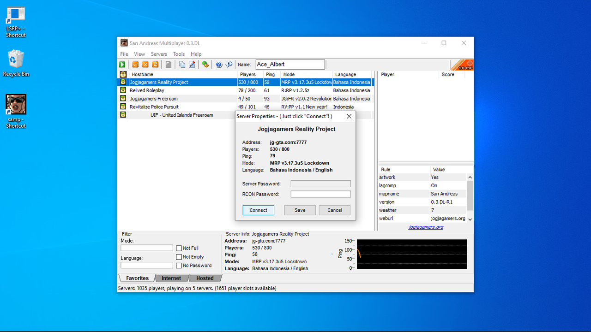Sort by the Players column header
Image resolution: width=591 pixels, height=332 pixels.
pyautogui.click(x=251, y=74)
